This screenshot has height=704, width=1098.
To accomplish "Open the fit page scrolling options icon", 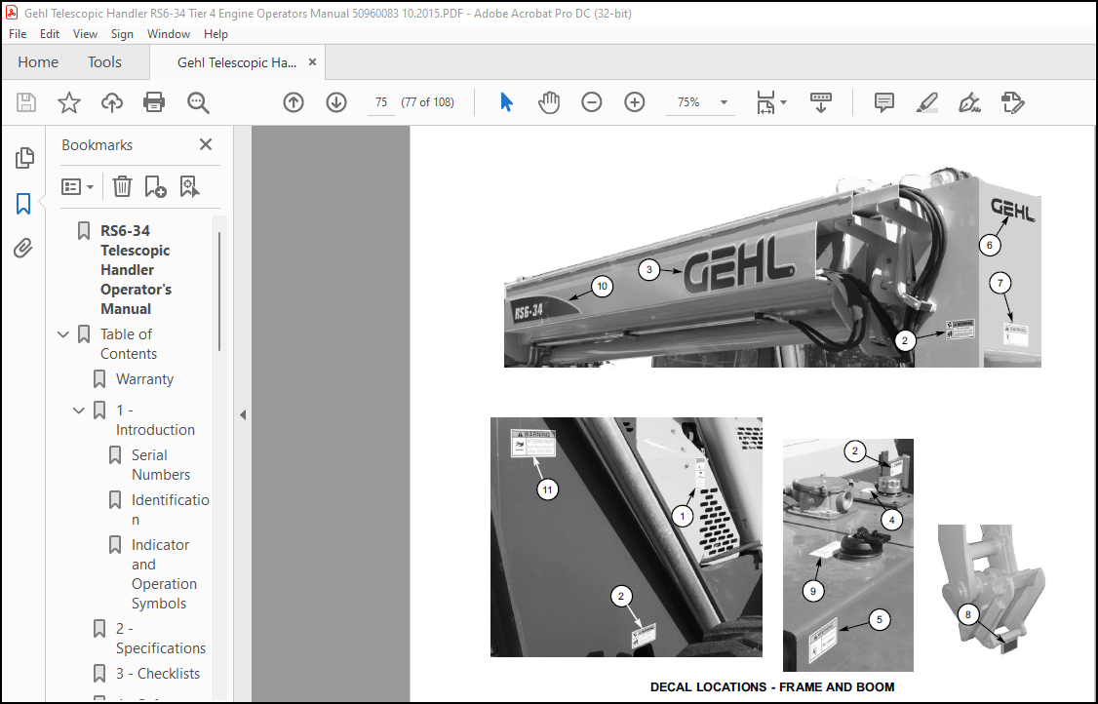I will click(771, 102).
